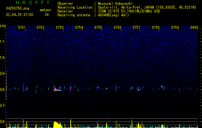Click the date stamp 02.04.25 07:50
The height and width of the screenshot is (128, 202).
(x=20, y=15)
